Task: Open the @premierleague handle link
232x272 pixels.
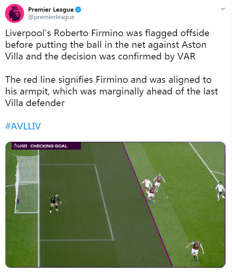Action: [x=51, y=17]
